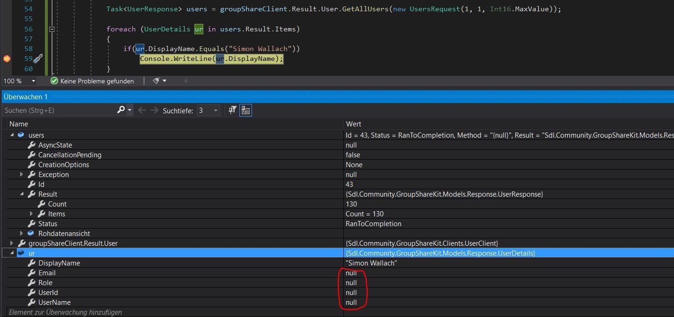
Task: Click the wrench icon beside 'CreationOptions'
Action: pos(32,165)
